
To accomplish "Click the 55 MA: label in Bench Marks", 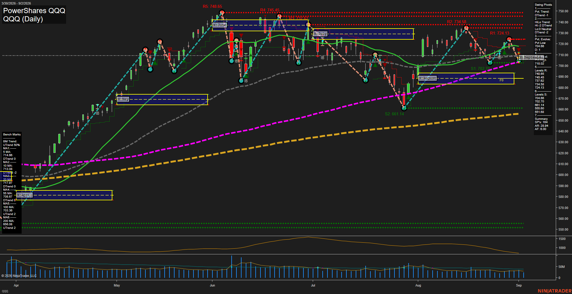I will [x=8, y=193].
